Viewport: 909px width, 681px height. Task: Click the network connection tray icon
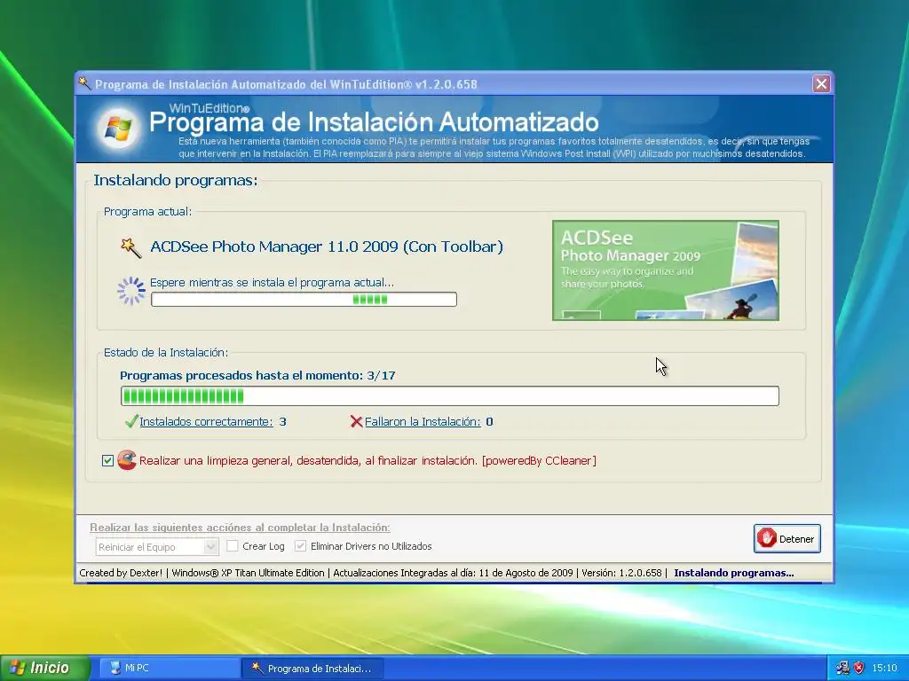click(x=842, y=668)
